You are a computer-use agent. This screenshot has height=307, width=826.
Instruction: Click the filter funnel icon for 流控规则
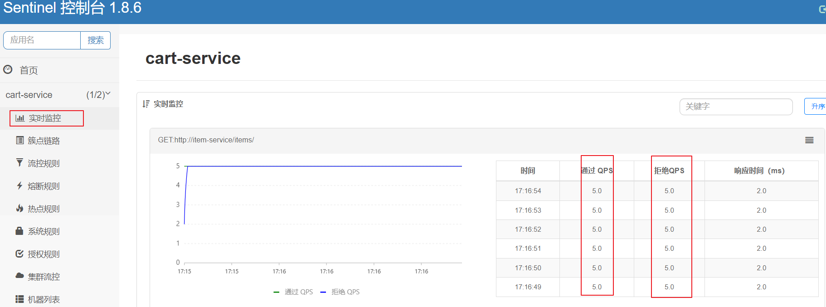coord(19,163)
